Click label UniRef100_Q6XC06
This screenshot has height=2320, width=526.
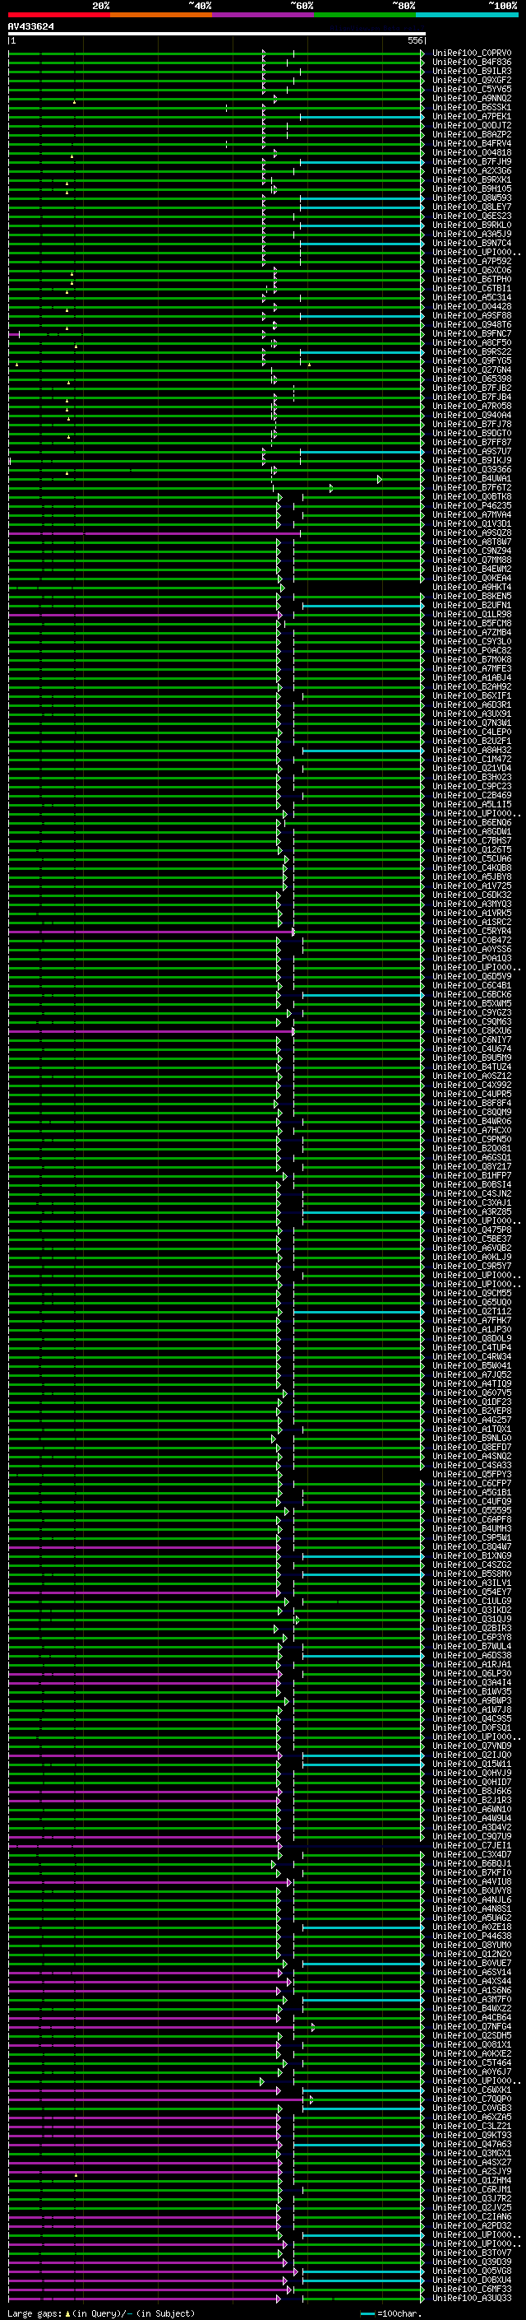tap(472, 270)
